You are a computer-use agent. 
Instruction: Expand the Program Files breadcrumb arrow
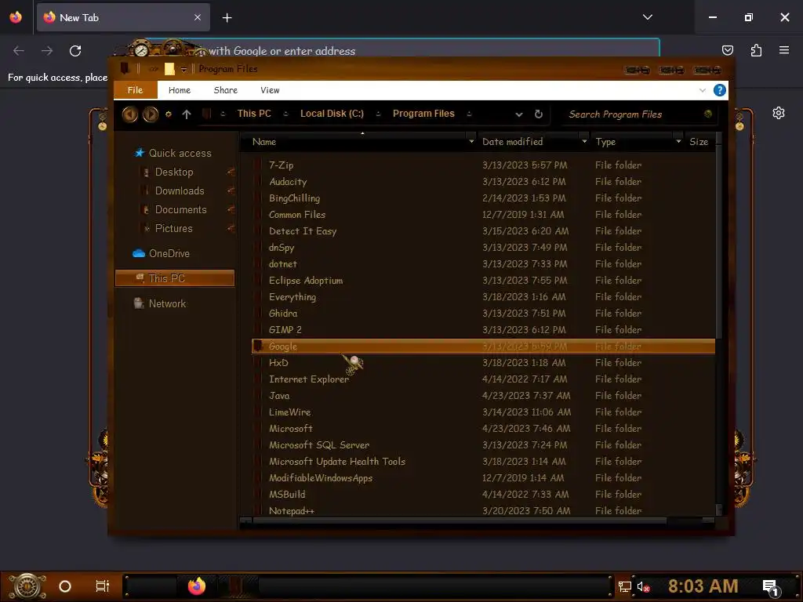469,114
